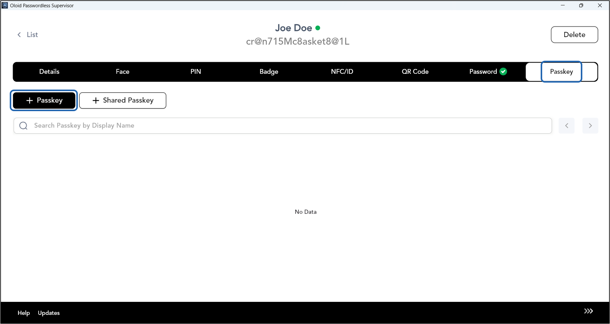Select the Passkey tab
The width and height of the screenshot is (610, 324).
561,72
